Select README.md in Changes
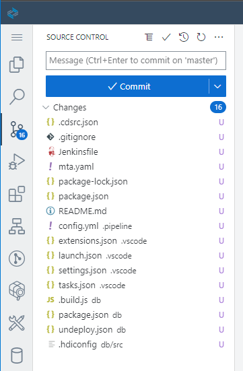Viewport: 243px width, 371px height. click(x=134, y=211)
